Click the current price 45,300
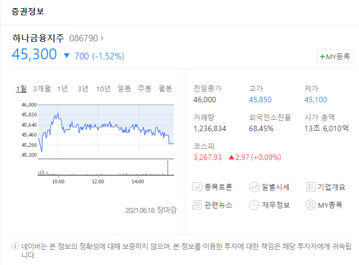This screenshot has width=359, height=265. [x=34, y=54]
